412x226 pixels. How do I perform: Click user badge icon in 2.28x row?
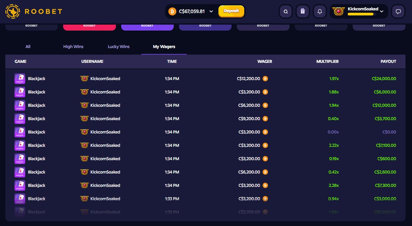(x=84, y=185)
